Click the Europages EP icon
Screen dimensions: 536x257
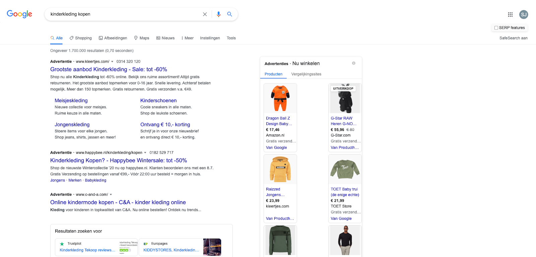pos(146,244)
